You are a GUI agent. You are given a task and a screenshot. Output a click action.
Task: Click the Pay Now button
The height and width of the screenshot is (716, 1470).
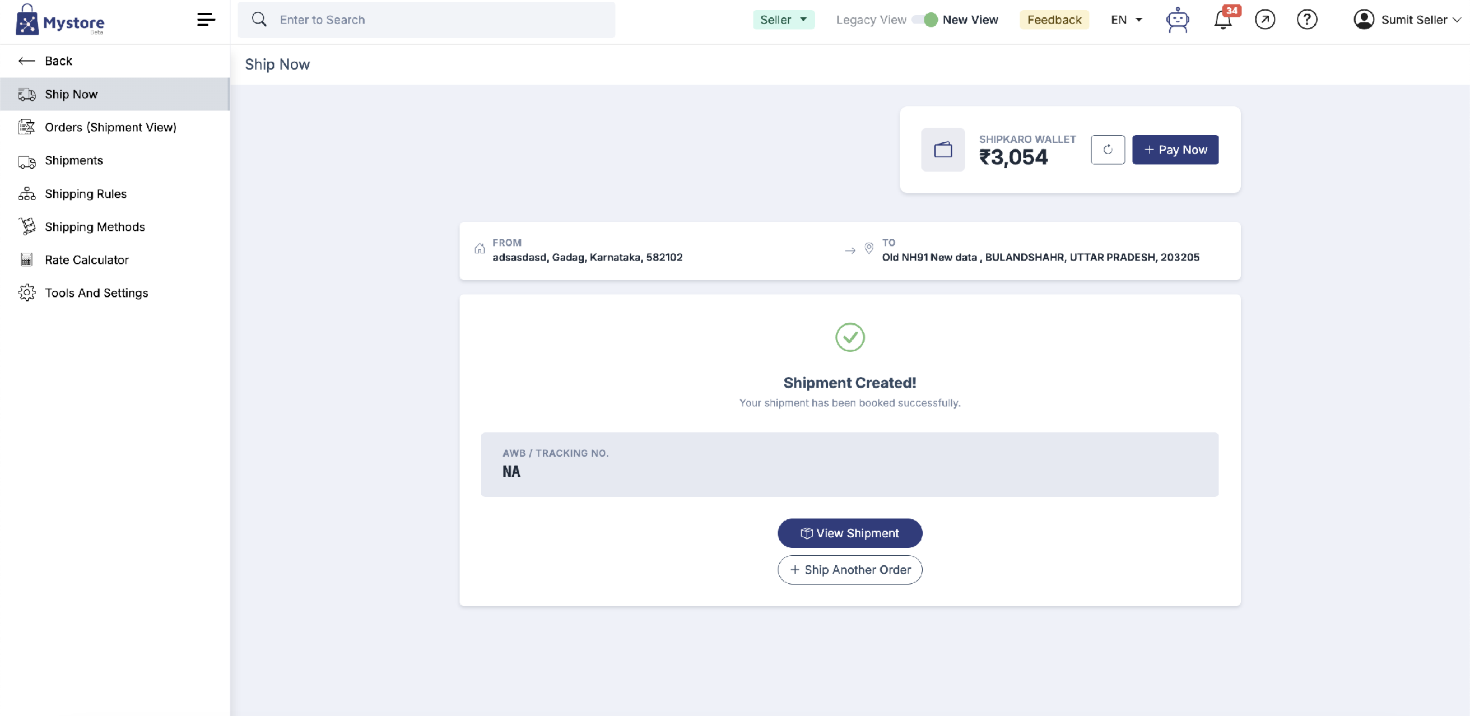(1175, 149)
